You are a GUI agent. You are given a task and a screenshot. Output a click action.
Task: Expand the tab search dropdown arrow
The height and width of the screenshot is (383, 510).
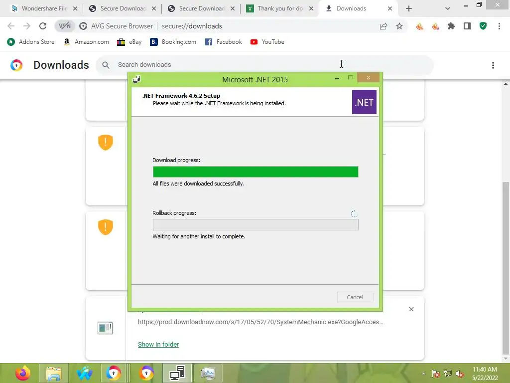click(448, 8)
